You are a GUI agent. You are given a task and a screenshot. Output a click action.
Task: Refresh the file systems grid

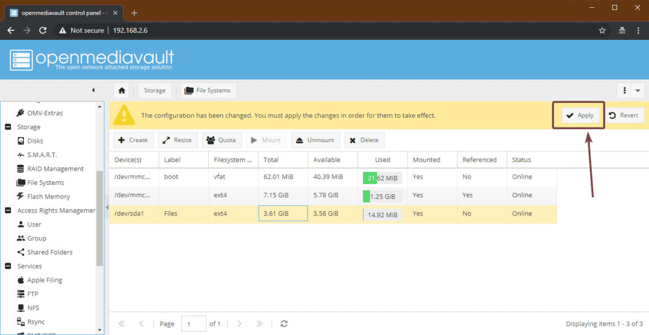coord(284,324)
